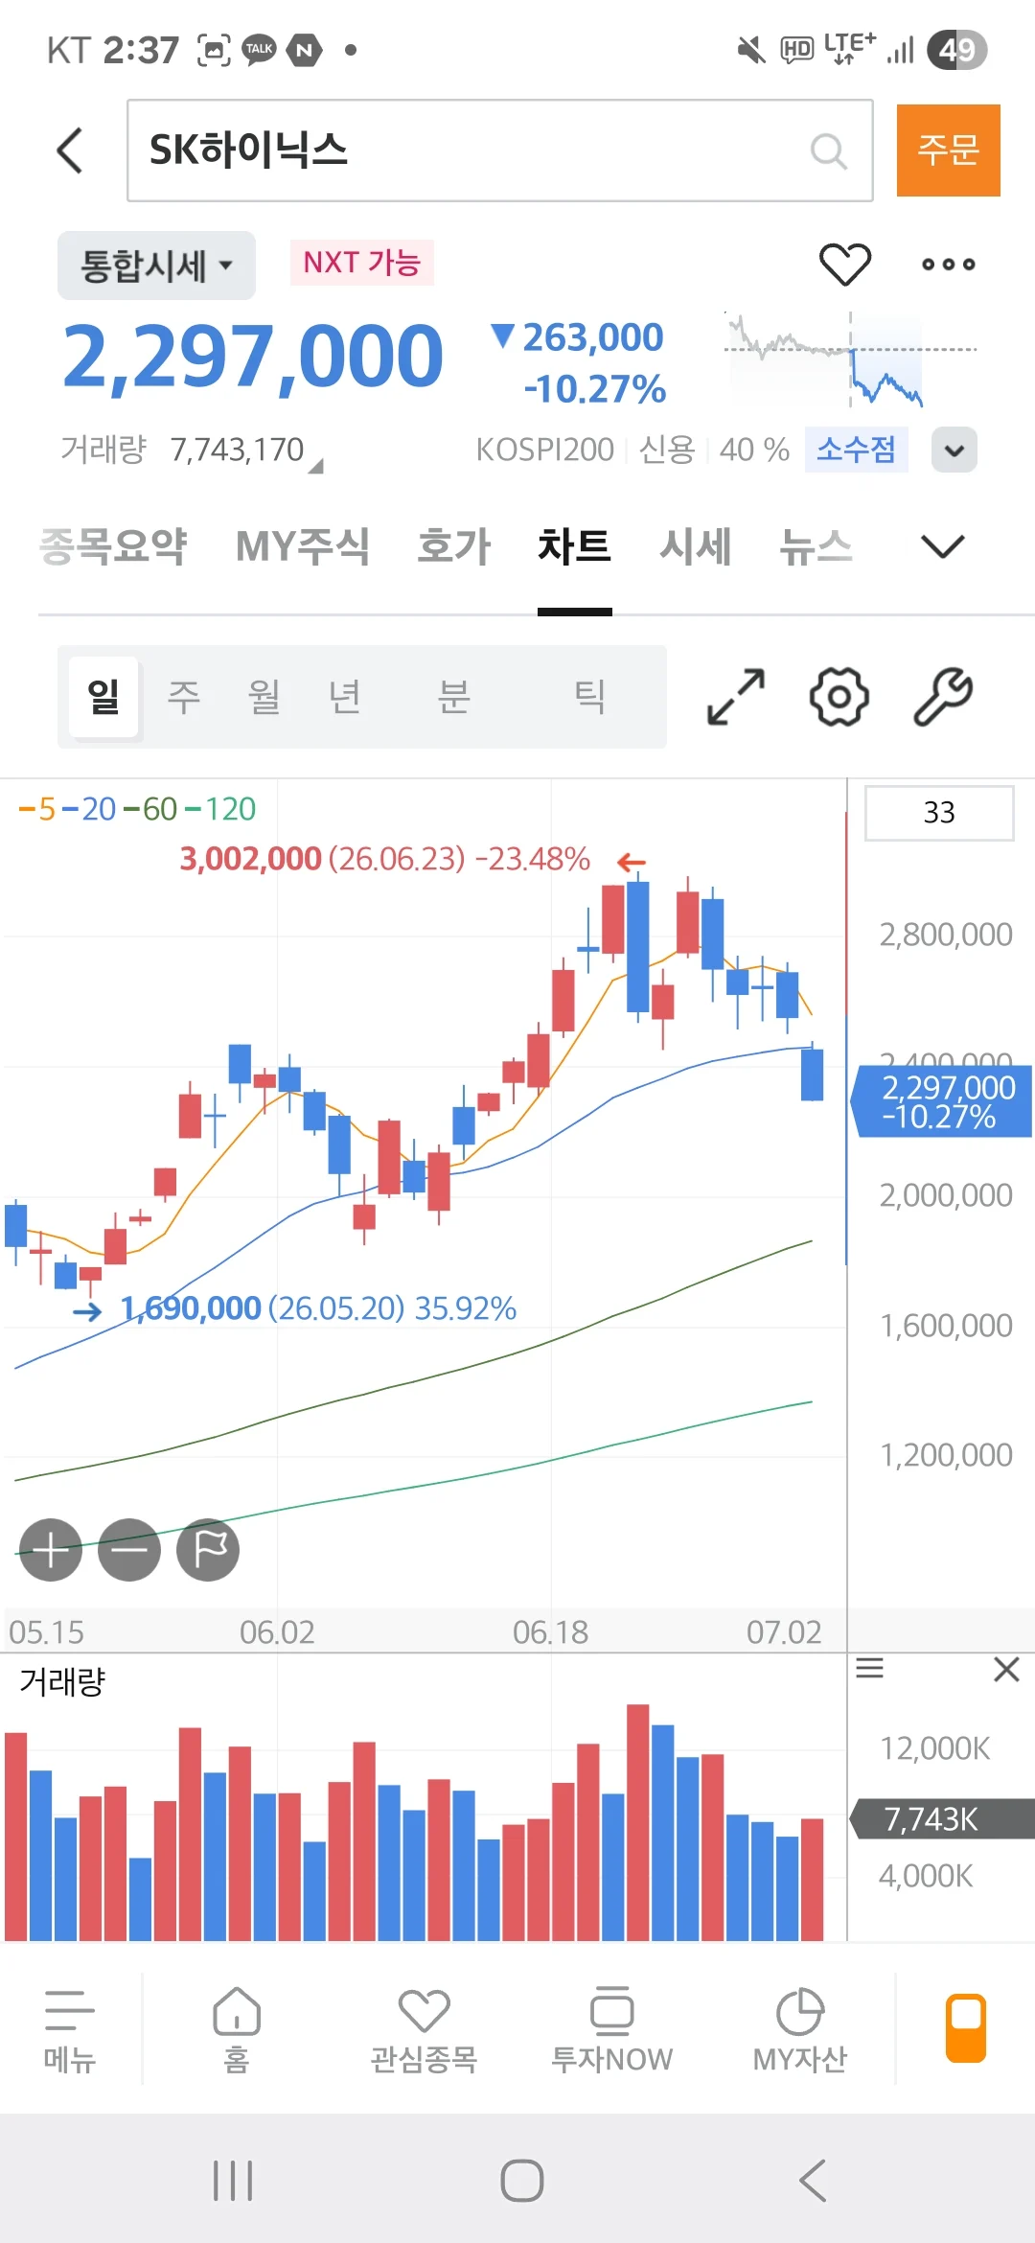
Task: Select 주 weekly chart period
Action: coord(184,697)
